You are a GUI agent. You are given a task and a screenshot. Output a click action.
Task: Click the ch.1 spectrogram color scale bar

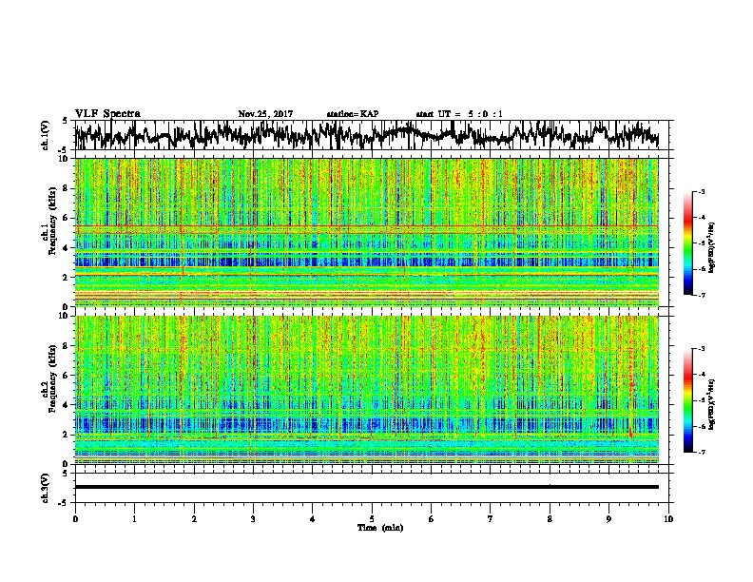687,243
